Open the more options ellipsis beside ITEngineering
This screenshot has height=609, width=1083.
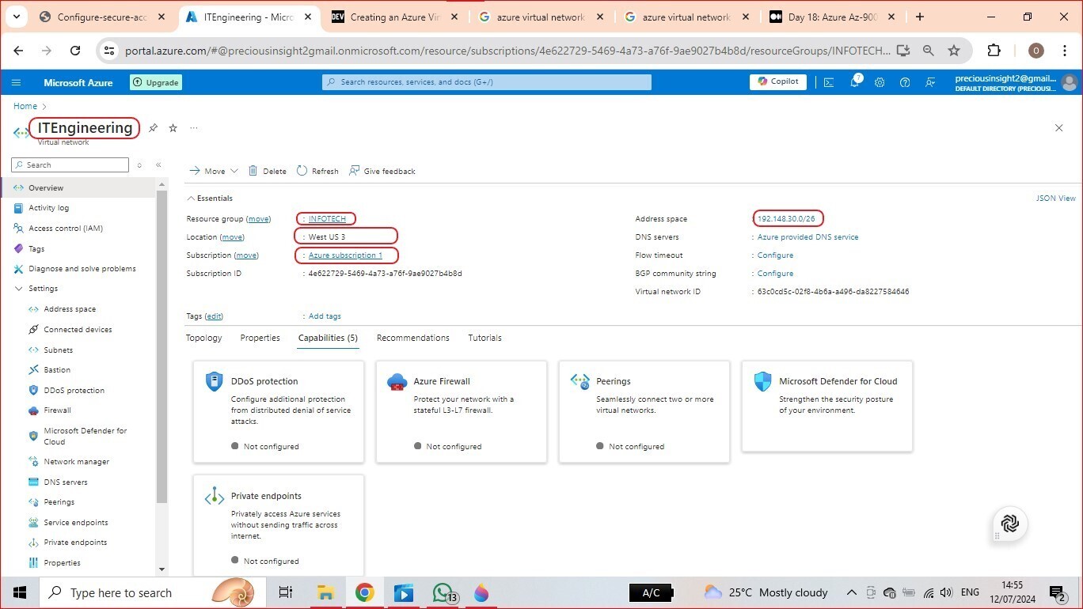coord(194,128)
